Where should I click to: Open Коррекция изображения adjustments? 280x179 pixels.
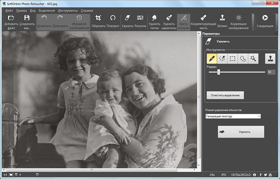point(239,22)
